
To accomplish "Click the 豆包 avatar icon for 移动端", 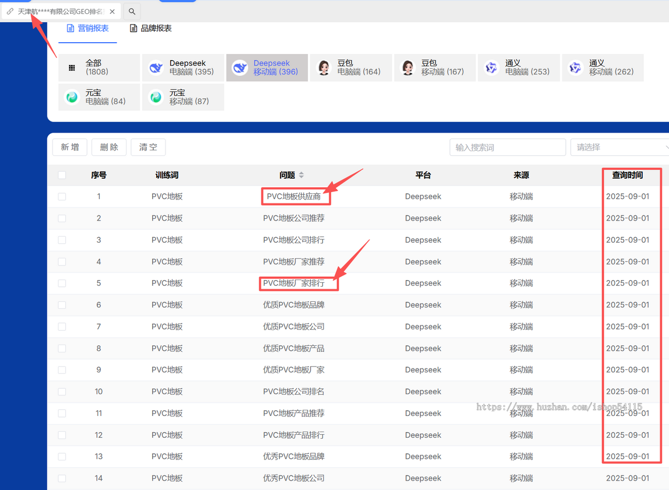I will [408, 68].
